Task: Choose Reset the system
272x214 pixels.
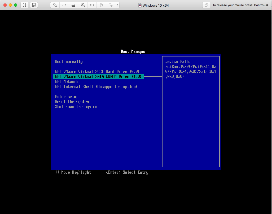Action: [x=72, y=102]
